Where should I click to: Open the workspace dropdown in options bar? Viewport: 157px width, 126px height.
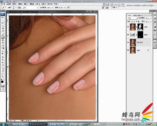point(115,8)
